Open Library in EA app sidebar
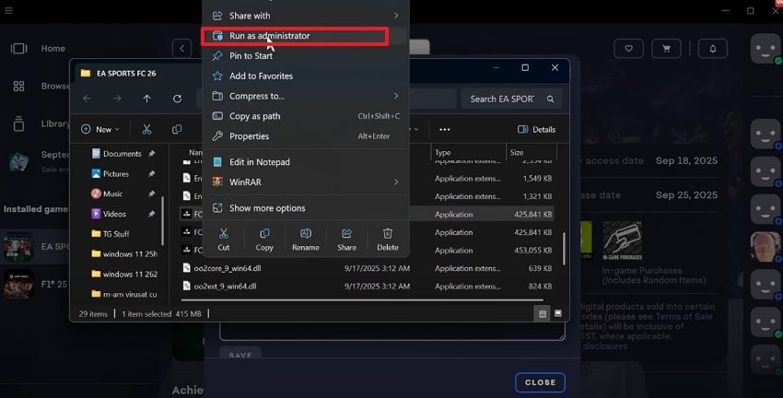 [40, 123]
